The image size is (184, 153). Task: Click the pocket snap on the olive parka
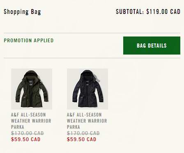25,98
